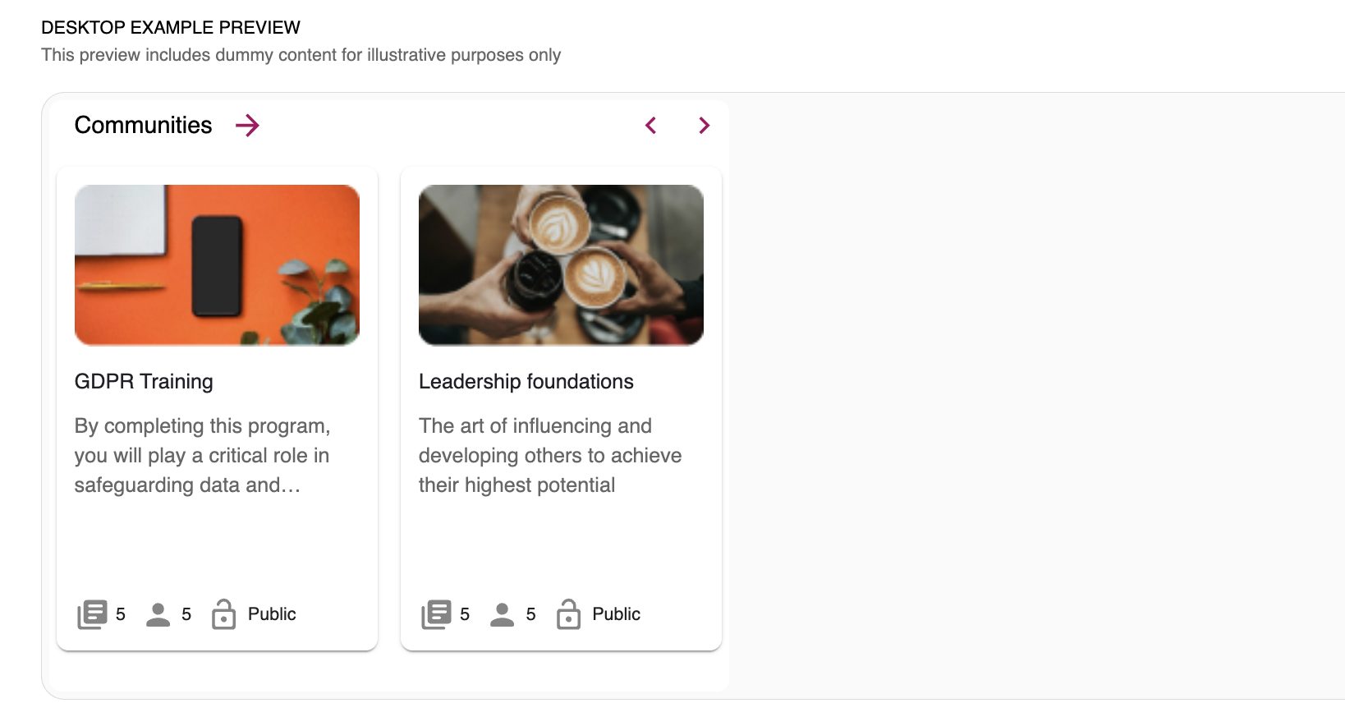This screenshot has width=1345, height=726.
Task: Click lock icon on Leadership foundations card
Action: (x=568, y=614)
